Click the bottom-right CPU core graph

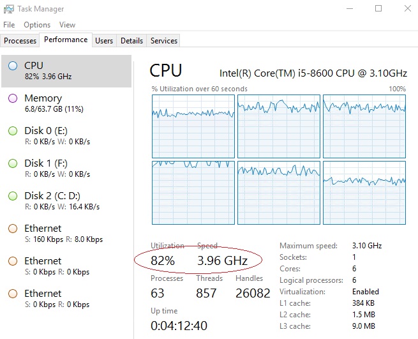click(x=364, y=193)
